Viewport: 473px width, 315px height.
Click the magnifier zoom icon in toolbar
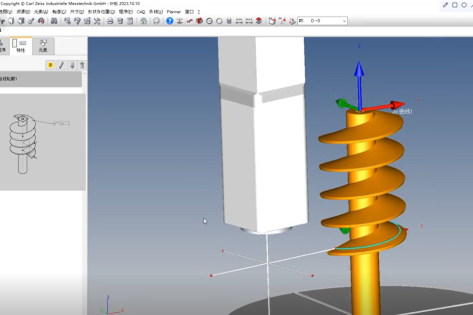click(x=156, y=21)
